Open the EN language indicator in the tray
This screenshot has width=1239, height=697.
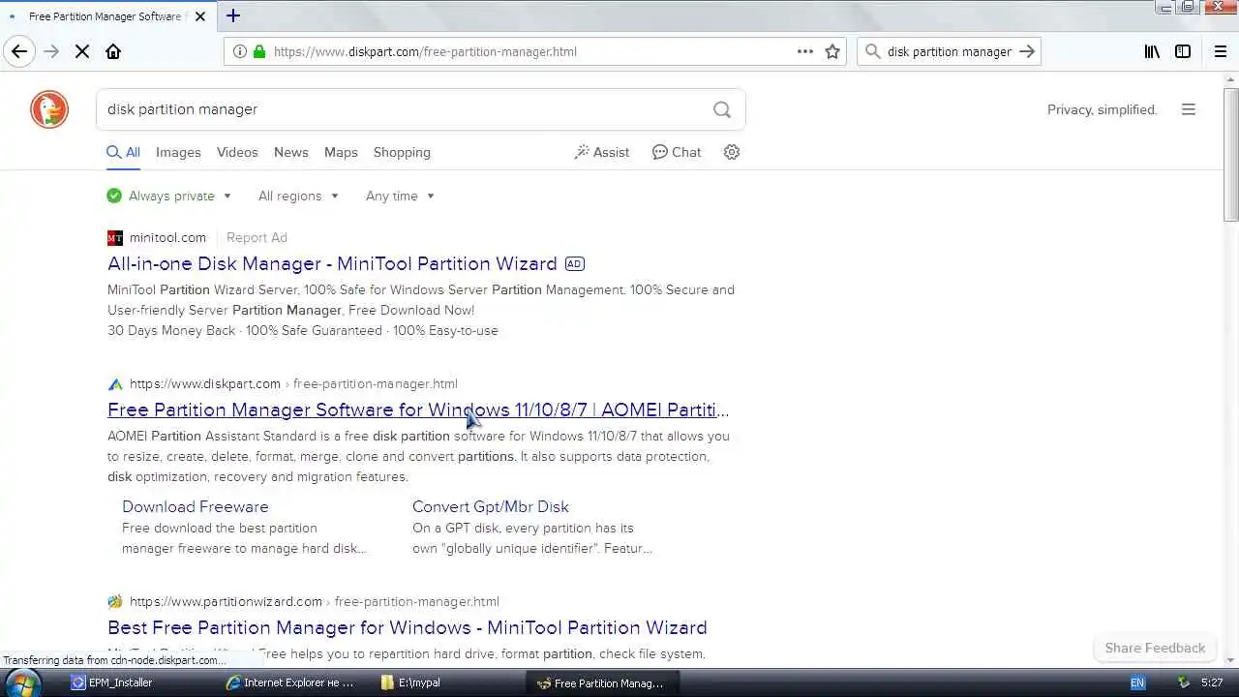[1137, 682]
